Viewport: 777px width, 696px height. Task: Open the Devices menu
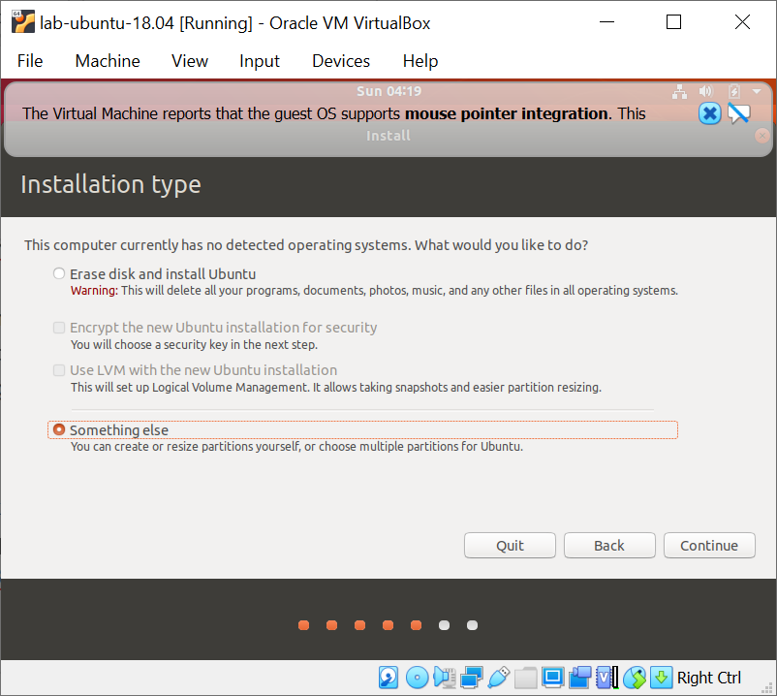point(341,61)
